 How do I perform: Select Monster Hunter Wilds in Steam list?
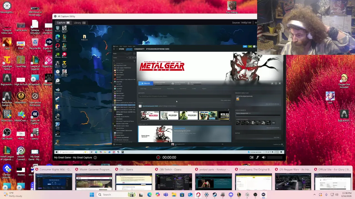pyautogui.click(x=121, y=124)
